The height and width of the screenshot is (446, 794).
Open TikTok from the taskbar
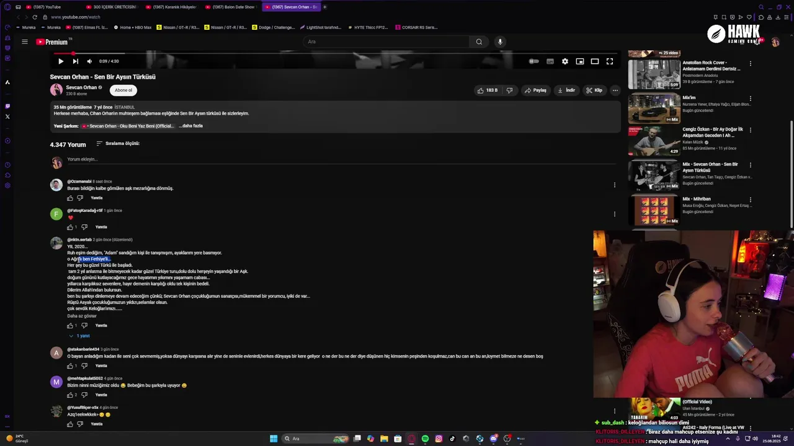tap(452, 439)
